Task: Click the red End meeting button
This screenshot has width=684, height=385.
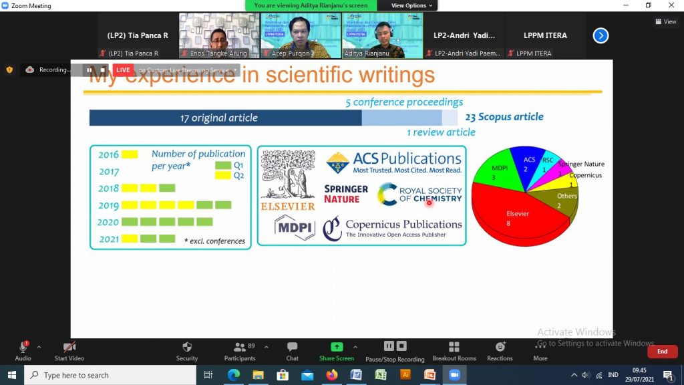Action: (662, 352)
